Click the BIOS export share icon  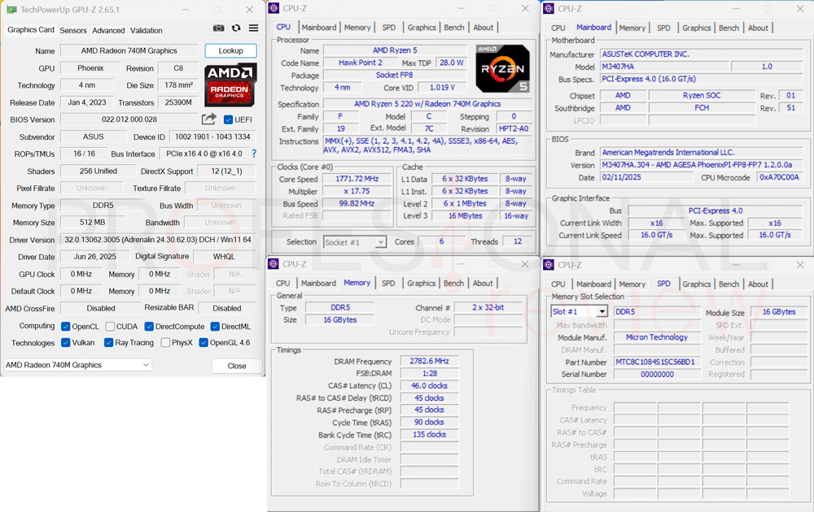point(208,119)
